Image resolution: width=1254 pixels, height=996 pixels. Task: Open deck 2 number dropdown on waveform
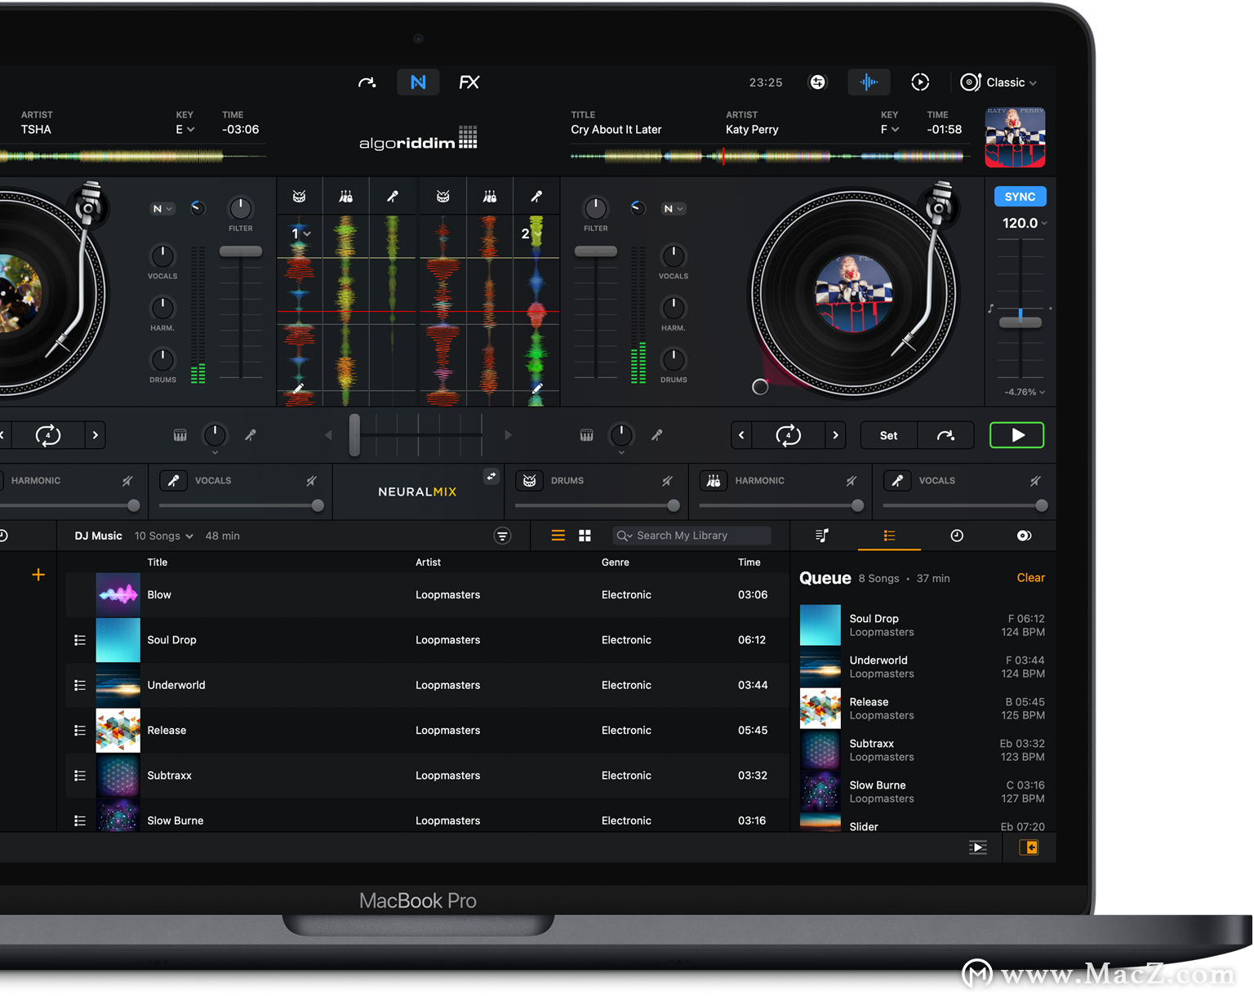(x=531, y=233)
